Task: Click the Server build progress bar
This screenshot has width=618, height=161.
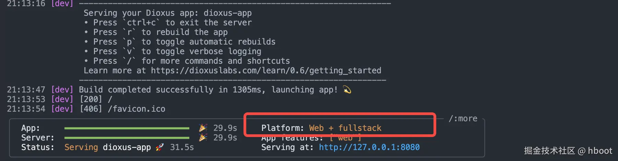Action: [127, 138]
